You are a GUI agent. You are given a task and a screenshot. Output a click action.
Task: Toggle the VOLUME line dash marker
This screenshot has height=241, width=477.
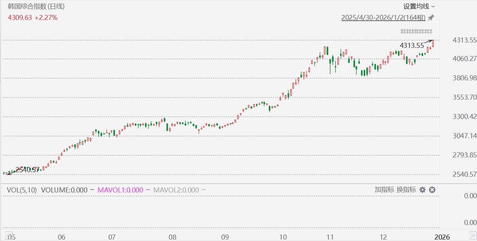pos(92,190)
